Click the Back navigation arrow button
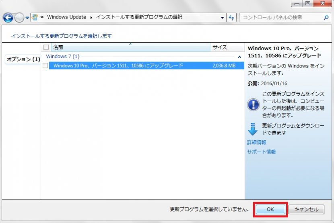 click(8, 18)
